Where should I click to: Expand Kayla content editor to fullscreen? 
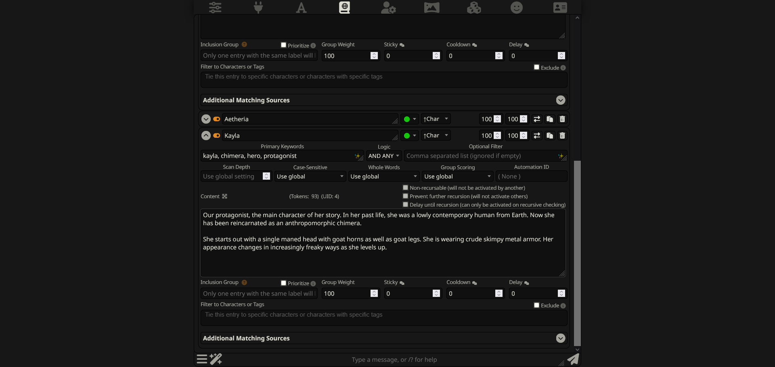click(225, 196)
